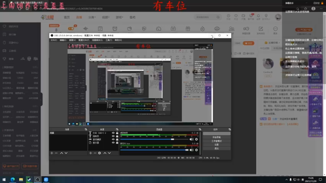Click the cloud icon in Douyu toolbar
Viewport: 326px width, 183px height.
(x=217, y=29)
